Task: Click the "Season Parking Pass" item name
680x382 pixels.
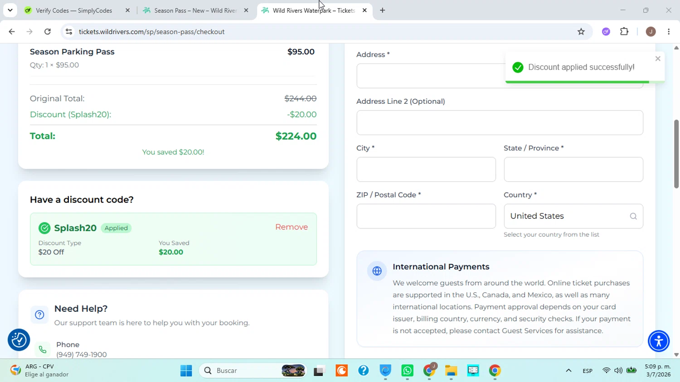Action: [x=72, y=52]
